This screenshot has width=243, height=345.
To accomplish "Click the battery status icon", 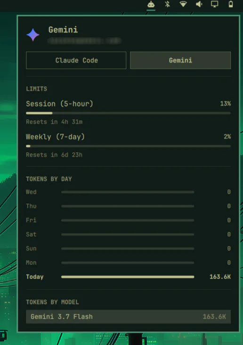I will pos(231,4).
